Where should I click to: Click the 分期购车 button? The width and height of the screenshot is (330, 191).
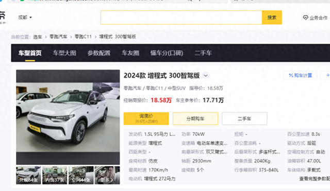(195, 119)
